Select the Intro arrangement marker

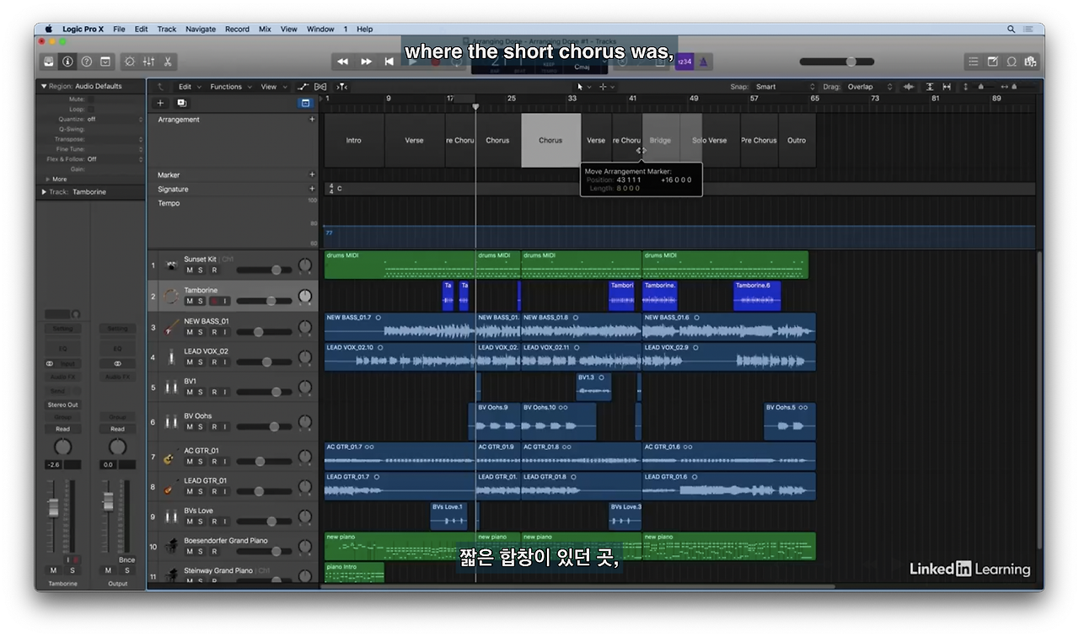coord(354,140)
